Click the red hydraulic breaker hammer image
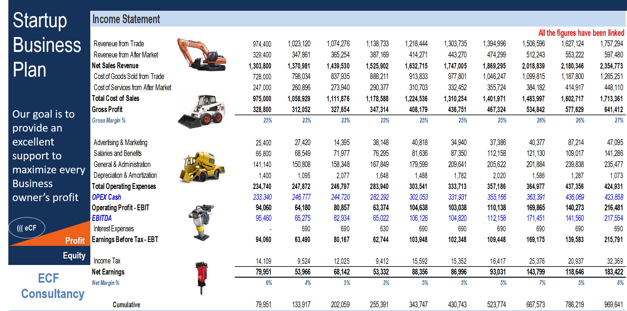 (202, 278)
